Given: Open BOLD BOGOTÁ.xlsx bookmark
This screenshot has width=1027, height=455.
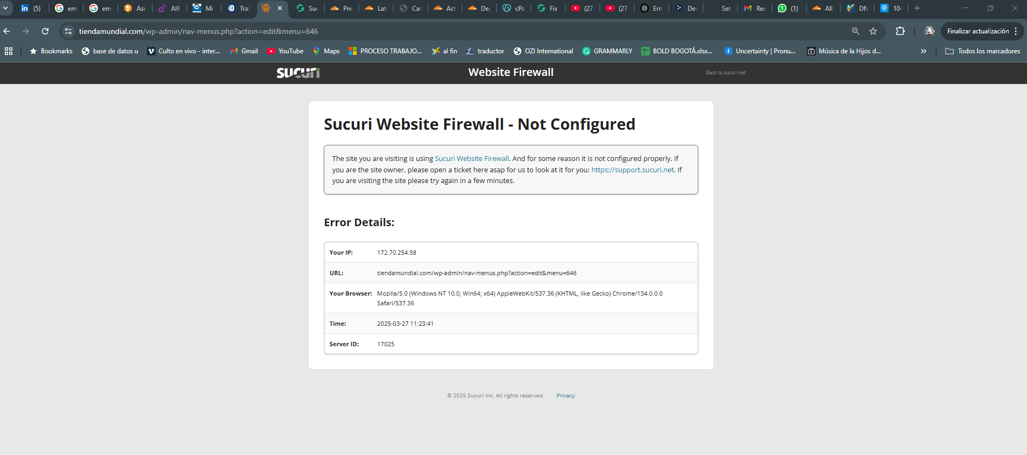Looking at the screenshot, I should coord(677,51).
